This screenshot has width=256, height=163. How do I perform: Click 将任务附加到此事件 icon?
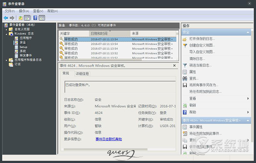[185, 134]
